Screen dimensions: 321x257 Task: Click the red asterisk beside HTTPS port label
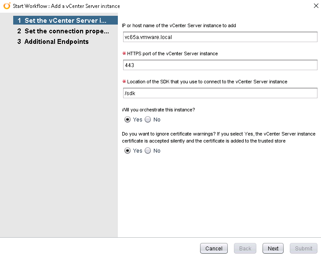tap(124, 54)
